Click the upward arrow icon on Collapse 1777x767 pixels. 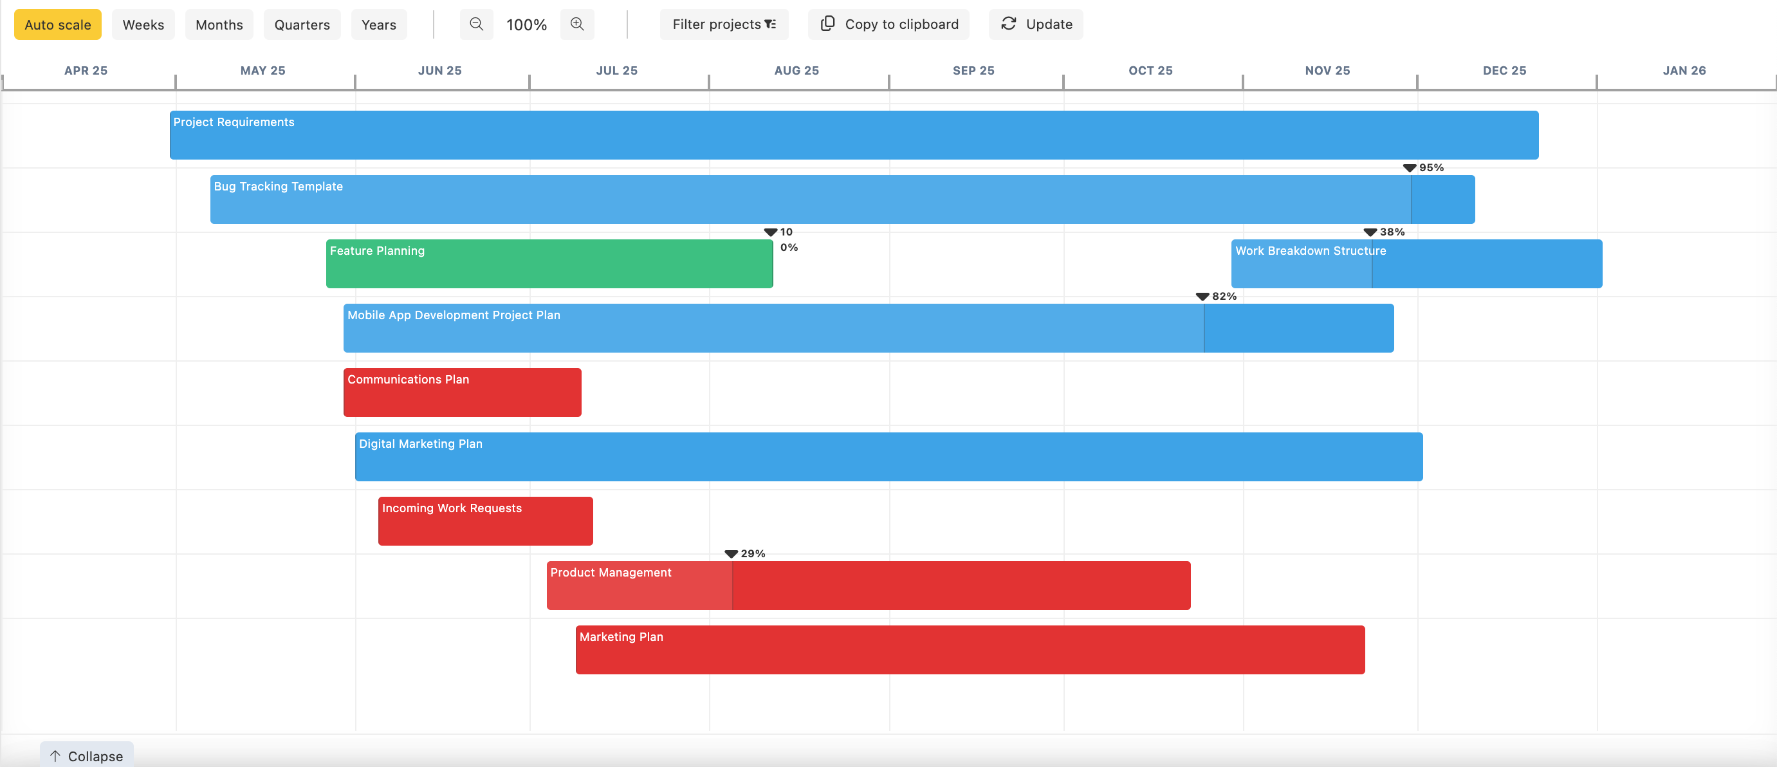click(x=56, y=756)
